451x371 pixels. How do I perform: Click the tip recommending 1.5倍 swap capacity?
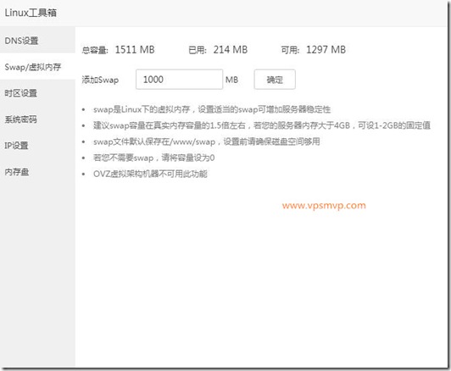[262, 125]
